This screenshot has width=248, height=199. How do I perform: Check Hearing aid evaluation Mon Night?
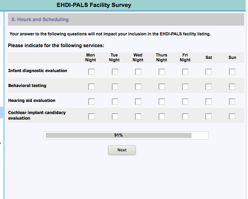91,102
